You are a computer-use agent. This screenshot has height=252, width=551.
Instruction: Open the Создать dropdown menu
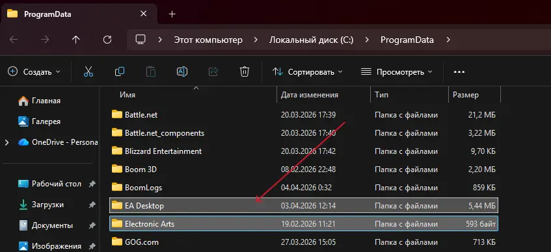(34, 72)
